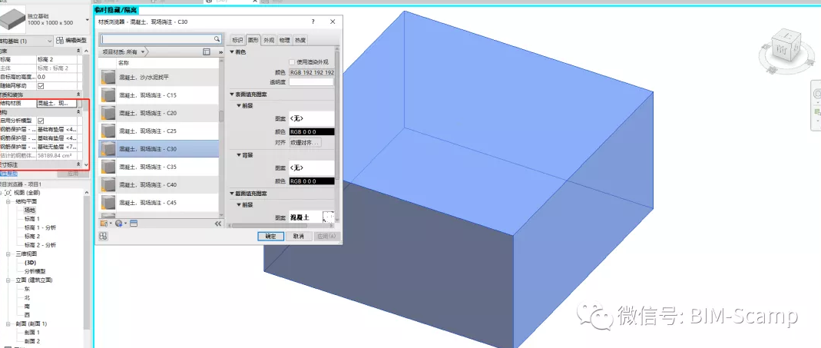Open the 南 elevation view
Viewport: 821px width, 348px height.
tap(27, 306)
